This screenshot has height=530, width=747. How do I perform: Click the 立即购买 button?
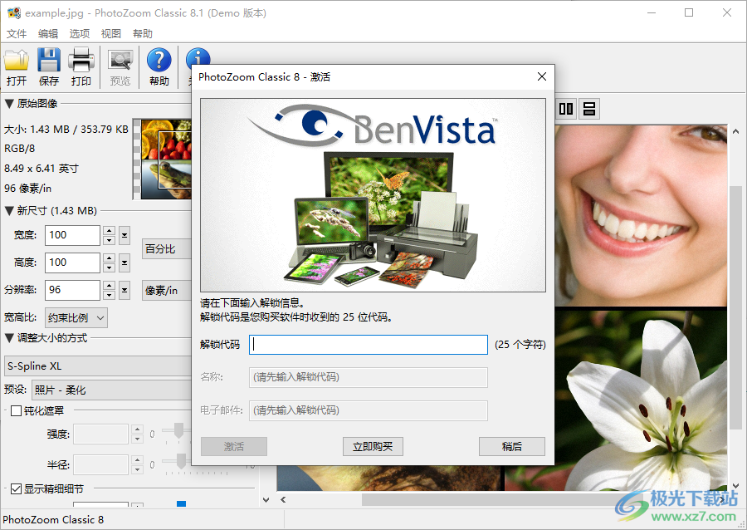coord(373,447)
